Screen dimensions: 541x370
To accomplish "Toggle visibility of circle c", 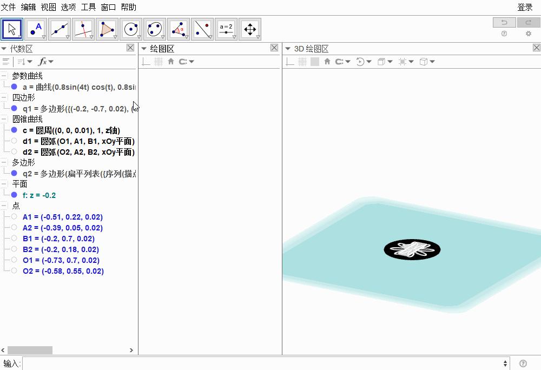I will point(14,130).
